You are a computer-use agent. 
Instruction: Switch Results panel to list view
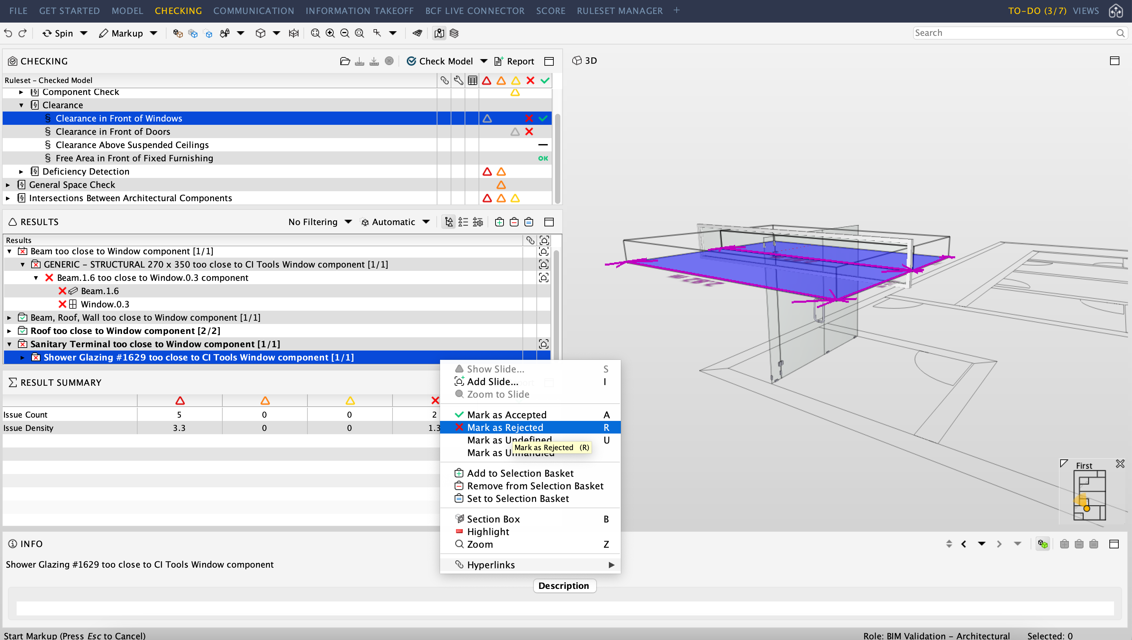pos(464,222)
